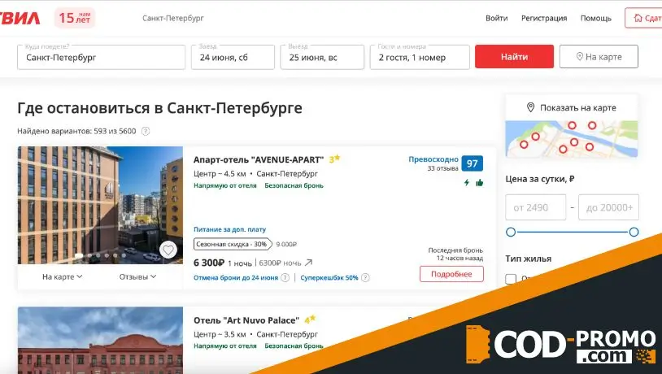Open the check-in date field 24 июня
662x374 pixels.
point(233,57)
